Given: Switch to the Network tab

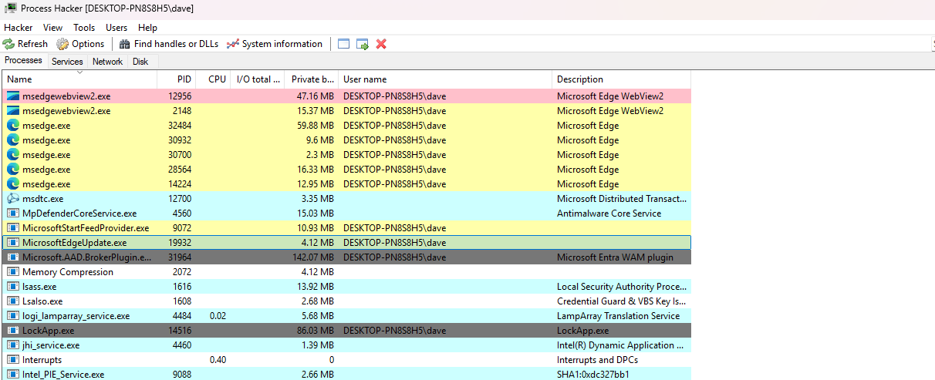Looking at the screenshot, I should click(x=107, y=62).
